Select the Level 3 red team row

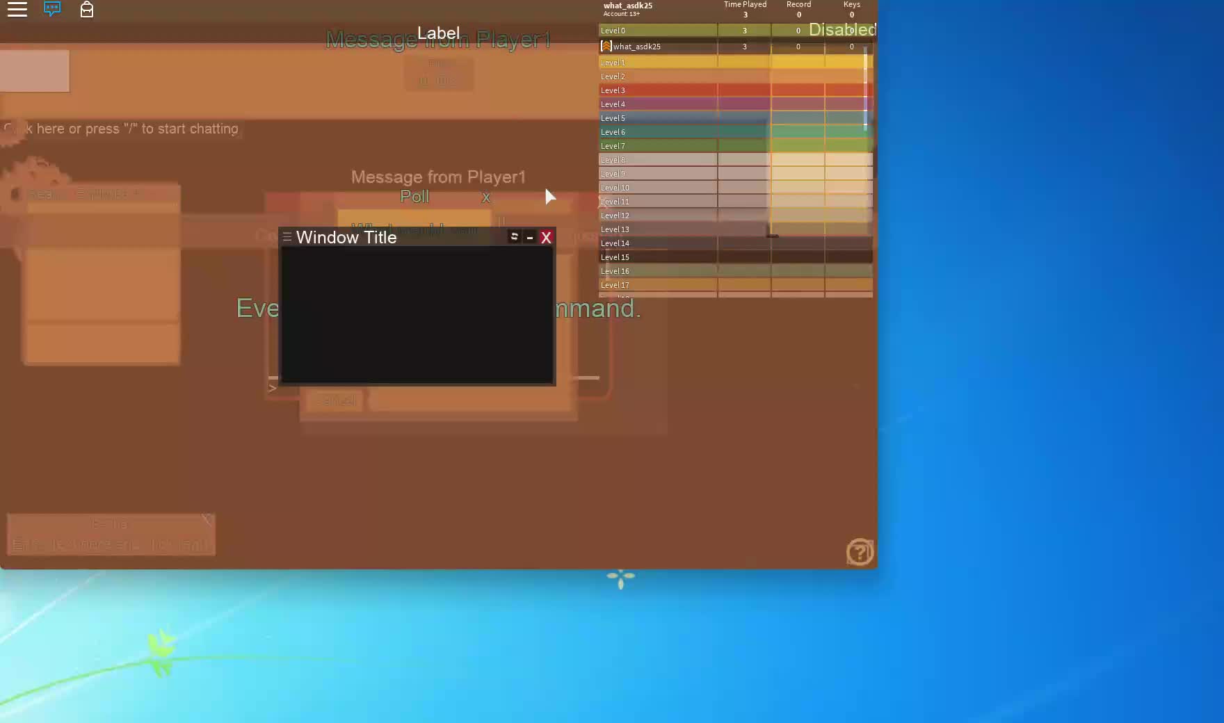(x=657, y=90)
